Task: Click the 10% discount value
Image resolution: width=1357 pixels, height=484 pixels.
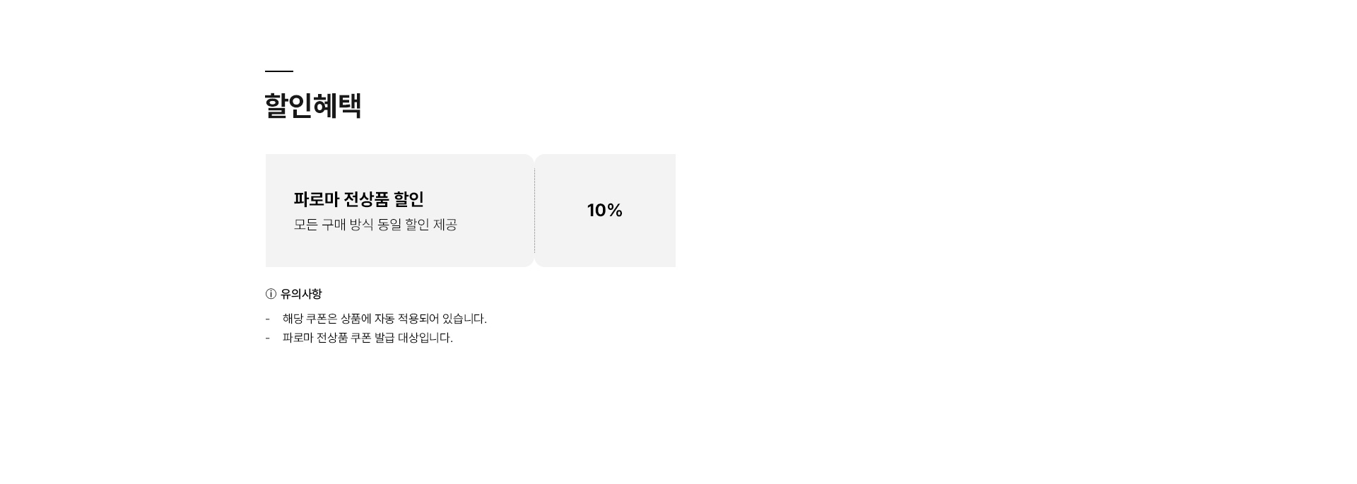Action: [x=604, y=211]
